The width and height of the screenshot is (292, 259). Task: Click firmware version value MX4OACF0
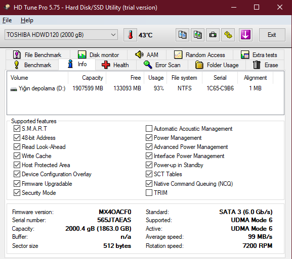point(115,212)
